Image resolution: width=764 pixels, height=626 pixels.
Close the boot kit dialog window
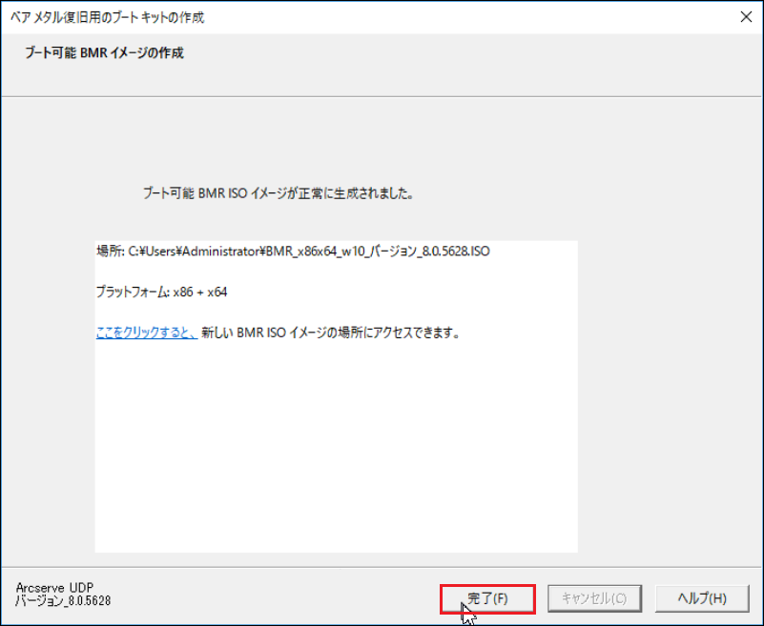pos(746,17)
